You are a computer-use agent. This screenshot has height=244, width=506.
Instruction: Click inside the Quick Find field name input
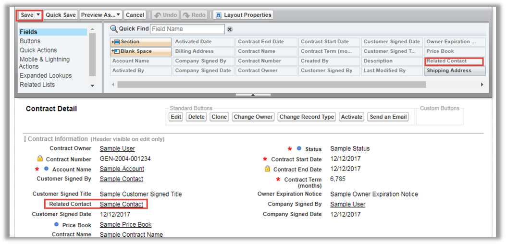point(187,29)
